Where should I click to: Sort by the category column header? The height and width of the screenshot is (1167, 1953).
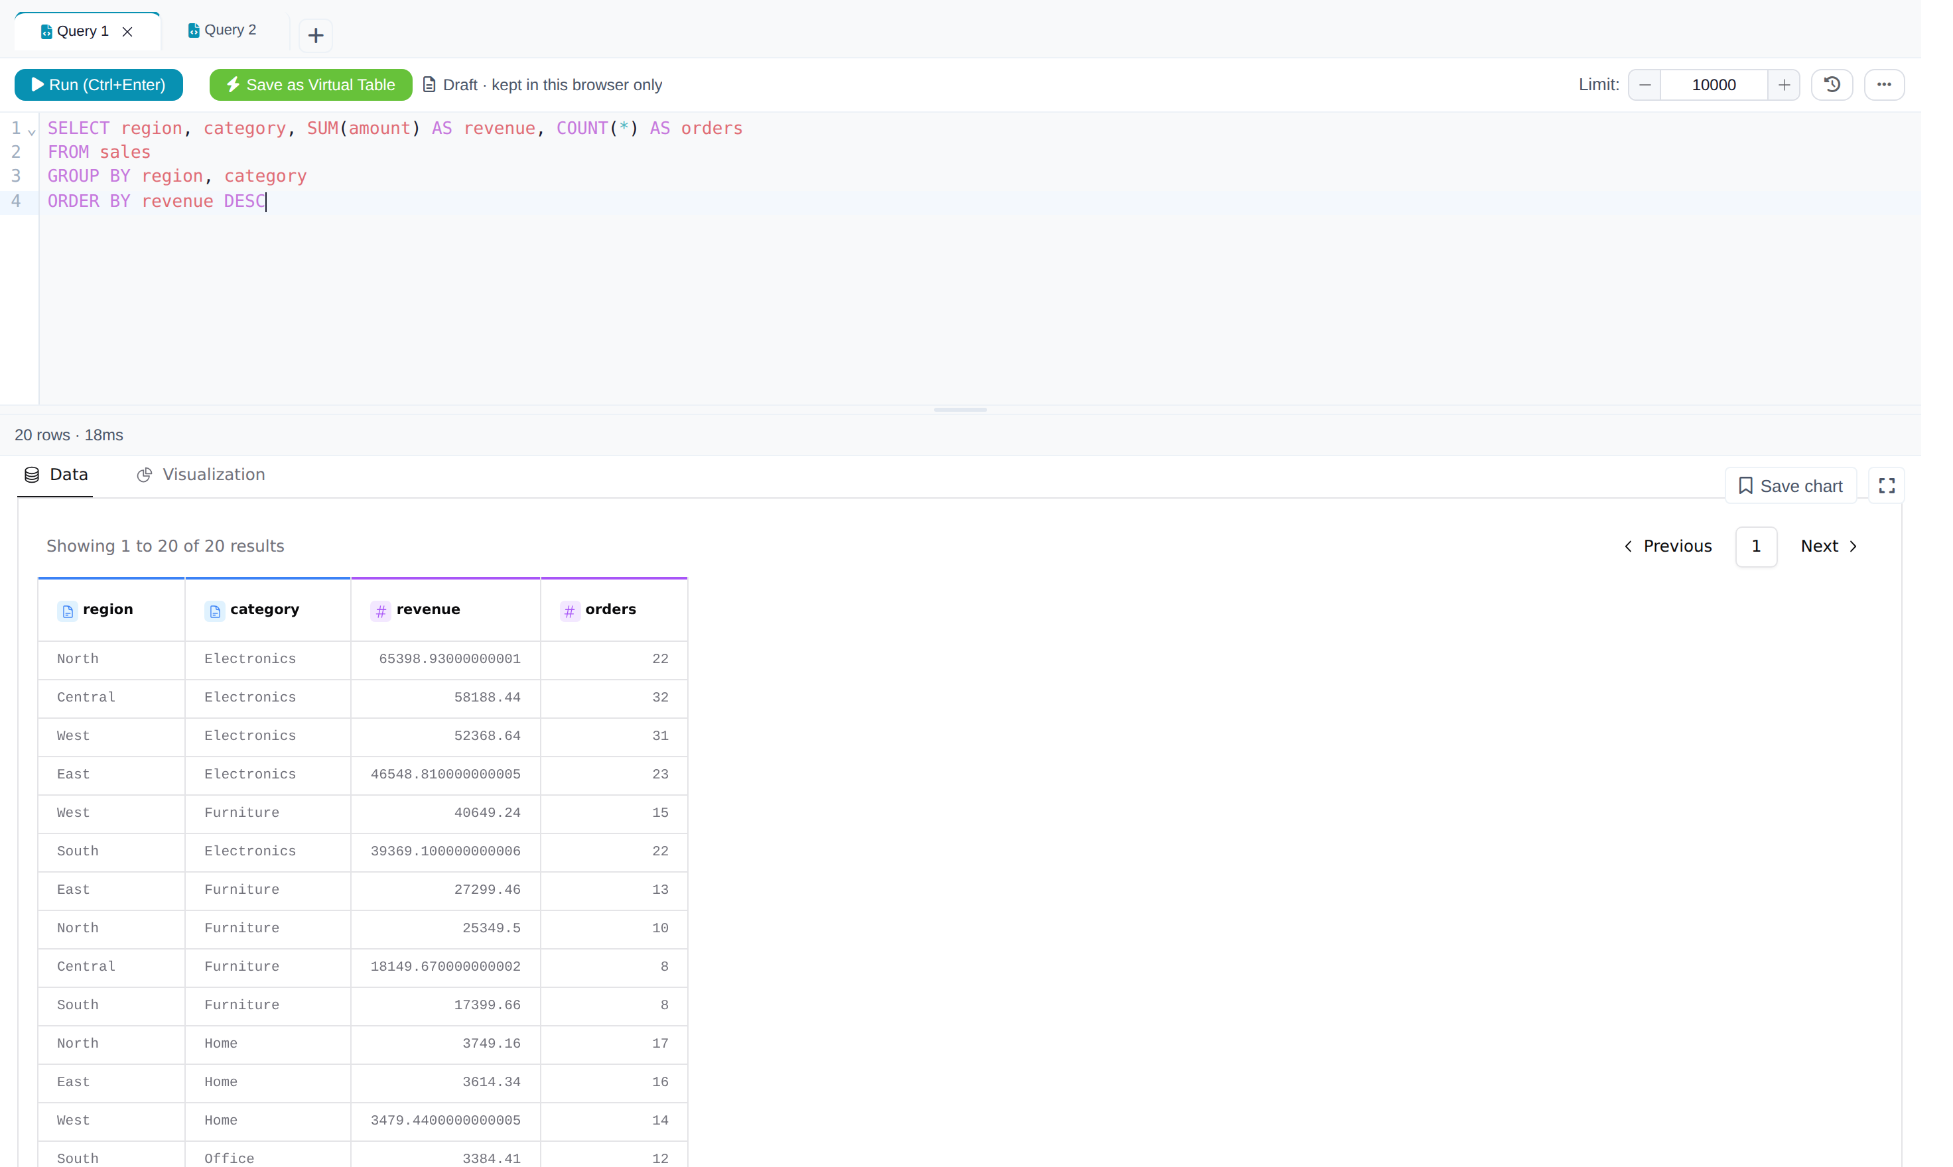point(267,609)
